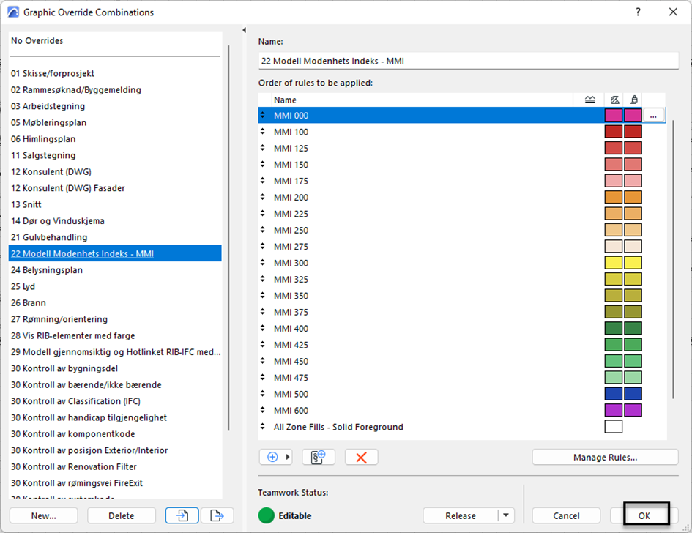The height and width of the screenshot is (533, 692).
Task: Click the drag handle for MMI 300
Action: [263, 263]
